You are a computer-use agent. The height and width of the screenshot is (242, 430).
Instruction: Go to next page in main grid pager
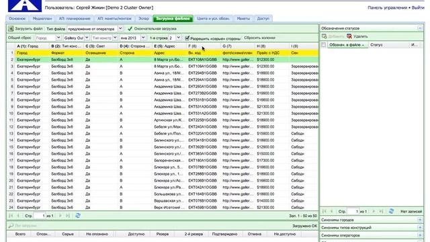(x=60, y=216)
